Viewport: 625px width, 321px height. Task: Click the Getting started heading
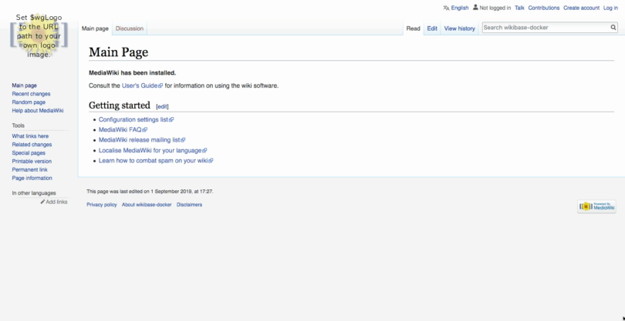[119, 105]
